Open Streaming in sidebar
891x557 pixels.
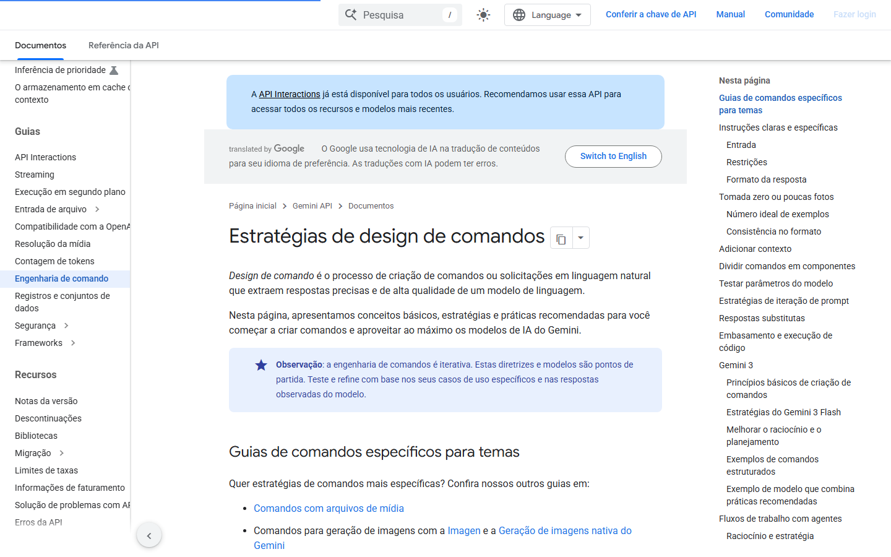(35, 175)
